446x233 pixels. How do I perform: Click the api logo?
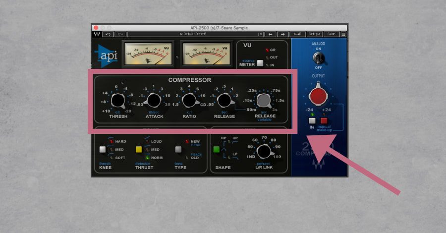pyautogui.click(x=106, y=56)
